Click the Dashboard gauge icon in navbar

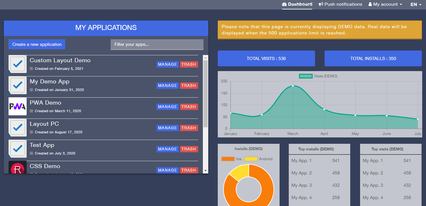click(284, 4)
